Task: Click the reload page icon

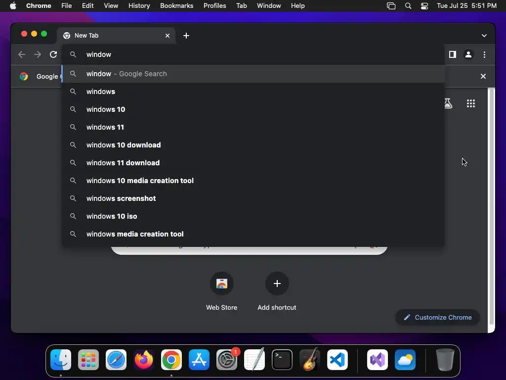Action: tap(53, 54)
